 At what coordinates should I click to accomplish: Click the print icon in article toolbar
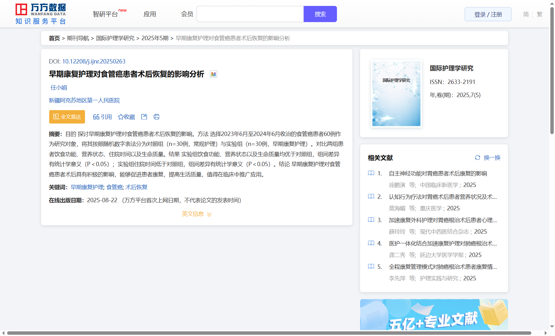click(157, 117)
